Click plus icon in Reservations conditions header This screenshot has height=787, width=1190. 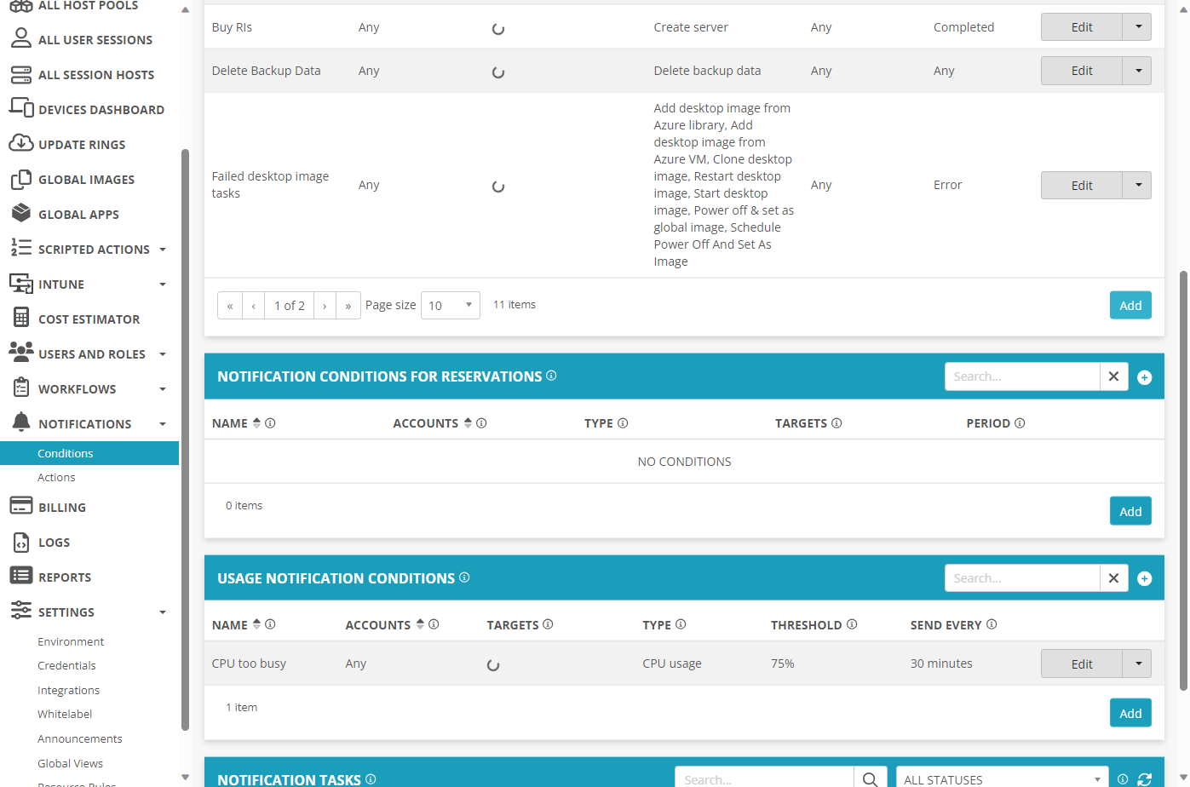pyautogui.click(x=1145, y=377)
